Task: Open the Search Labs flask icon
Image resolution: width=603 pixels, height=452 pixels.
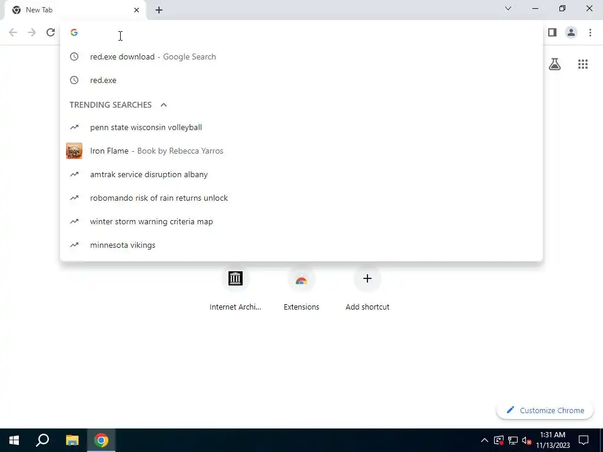Action: [555, 64]
